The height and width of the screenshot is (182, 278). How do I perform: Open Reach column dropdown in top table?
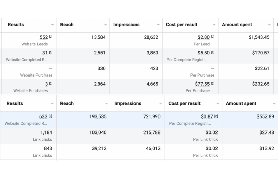click(106, 25)
